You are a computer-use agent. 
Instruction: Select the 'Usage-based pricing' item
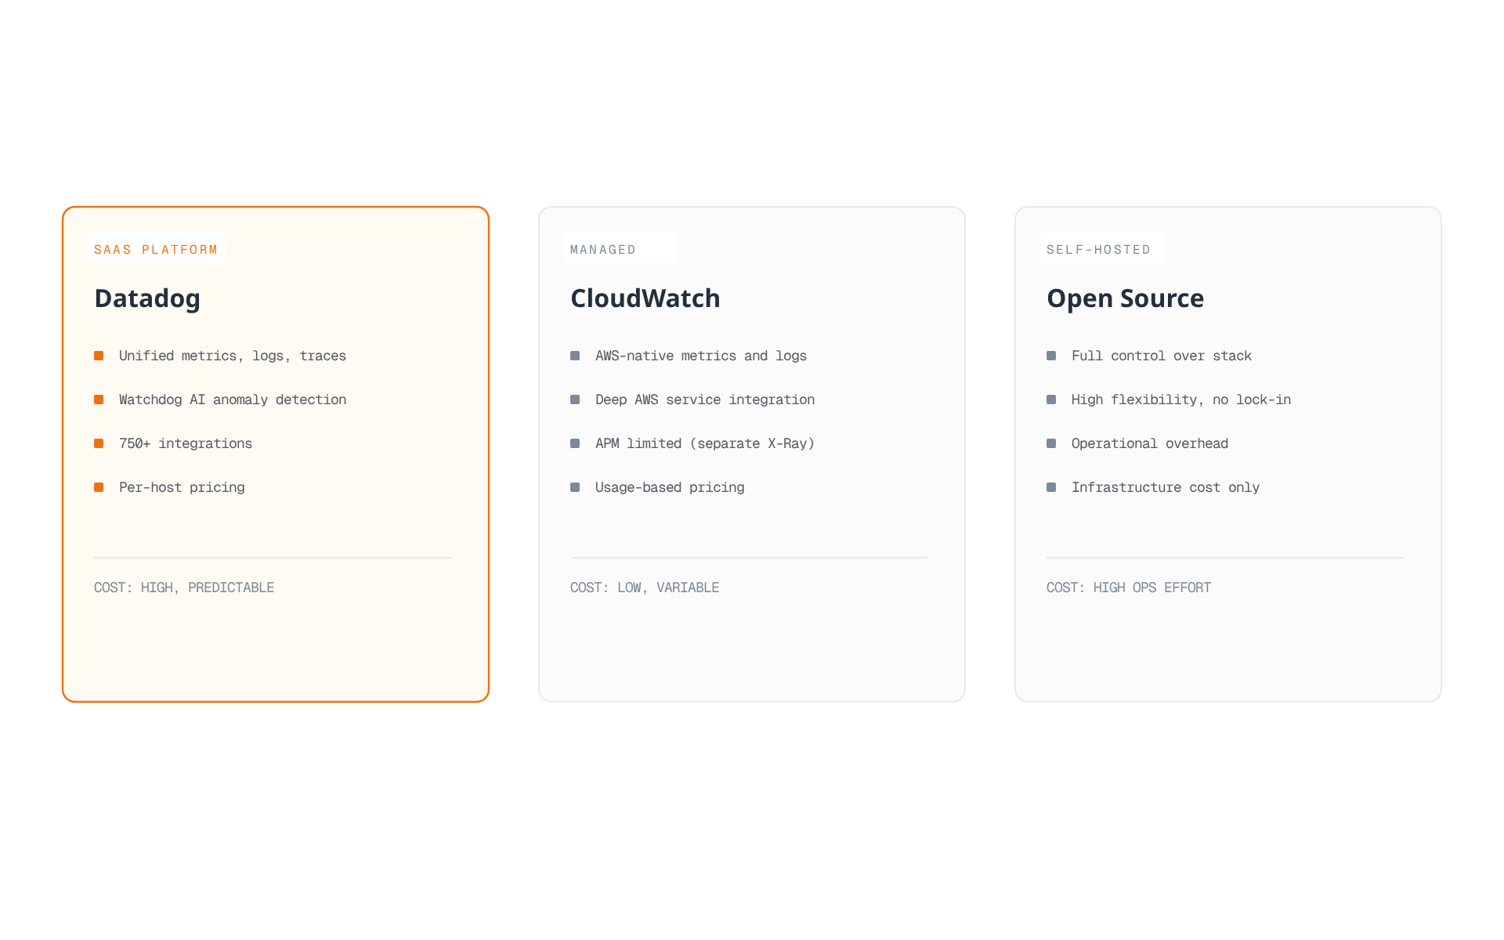tap(670, 487)
